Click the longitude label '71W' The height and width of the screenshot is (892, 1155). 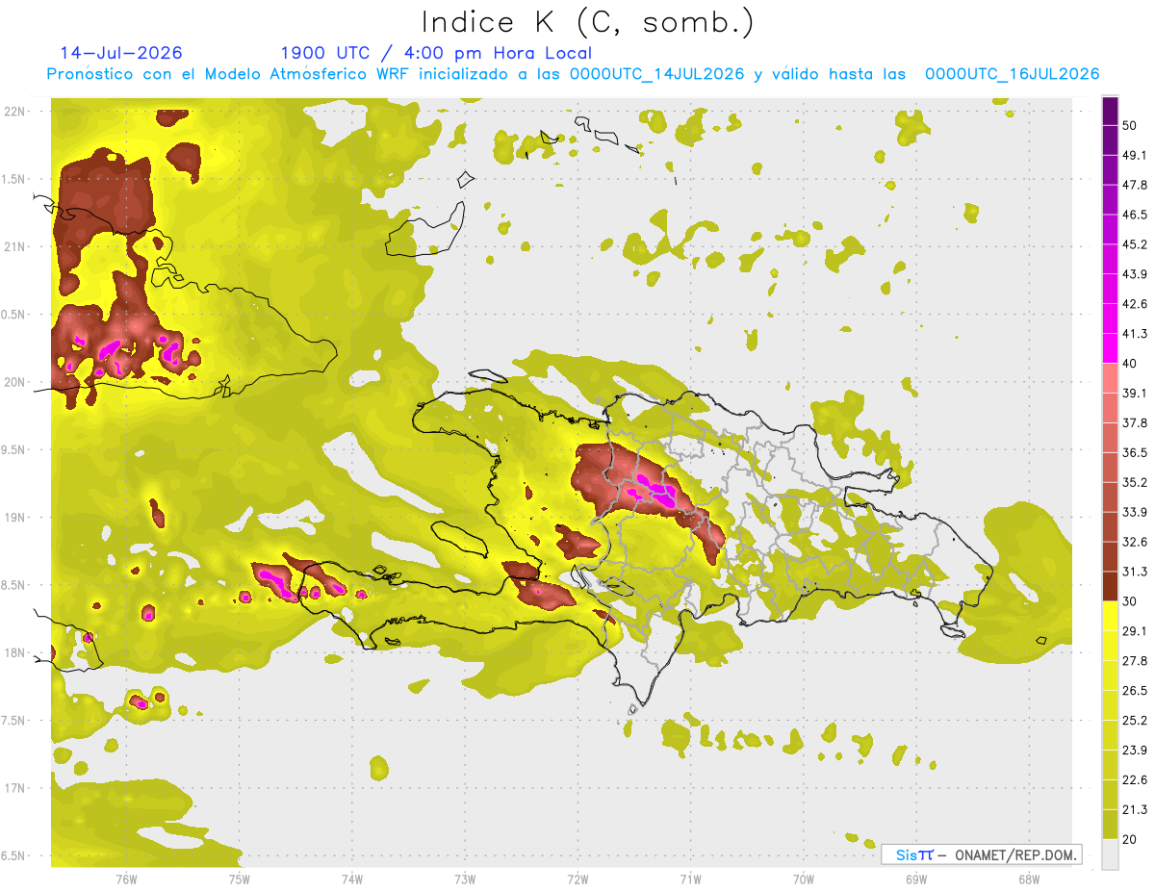coord(690,879)
